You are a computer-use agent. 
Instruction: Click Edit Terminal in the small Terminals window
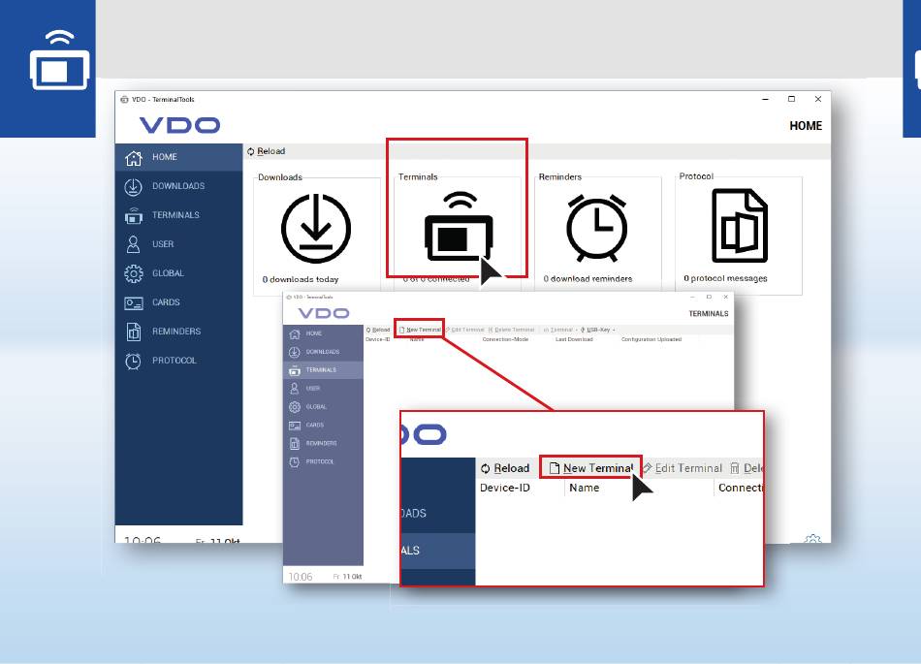pyautogui.click(x=464, y=330)
